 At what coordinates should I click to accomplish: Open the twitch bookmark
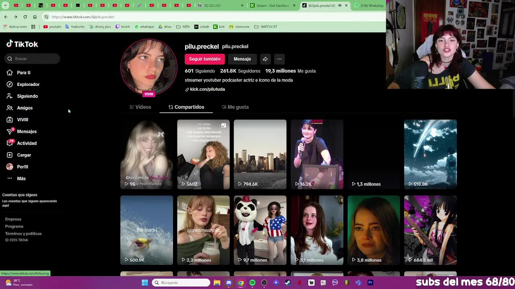tap(123, 27)
